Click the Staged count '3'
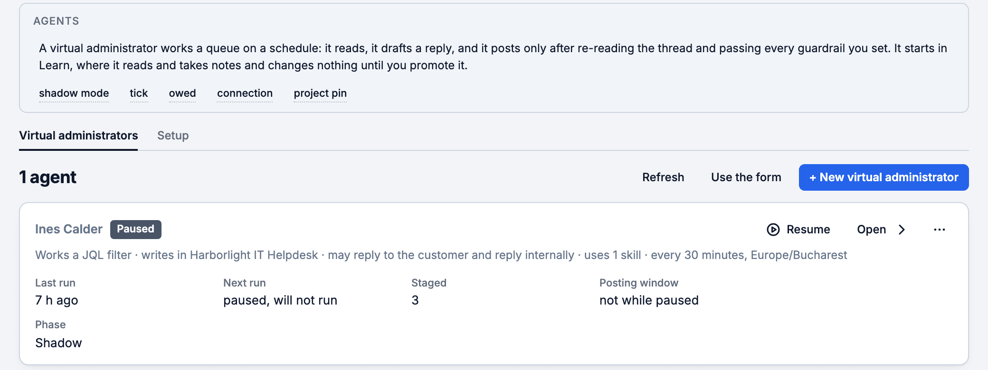Viewport: 988px width, 370px height. tap(415, 300)
